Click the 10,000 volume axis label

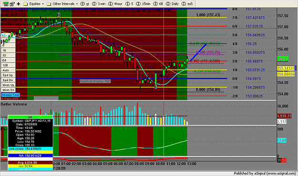click(x=283, y=106)
